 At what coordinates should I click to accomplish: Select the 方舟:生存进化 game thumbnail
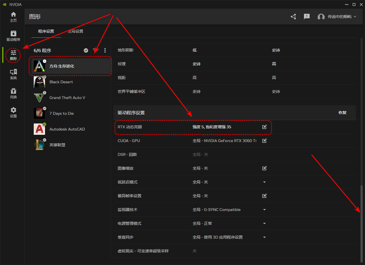[x=39, y=66]
